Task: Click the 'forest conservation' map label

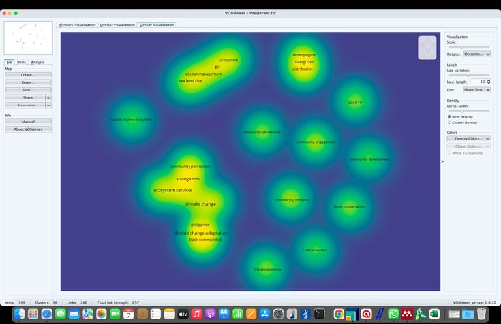Action: click(x=349, y=207)
